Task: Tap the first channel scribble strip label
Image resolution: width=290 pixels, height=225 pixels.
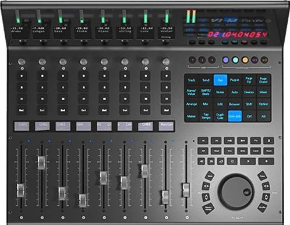Action: (22, 126)
